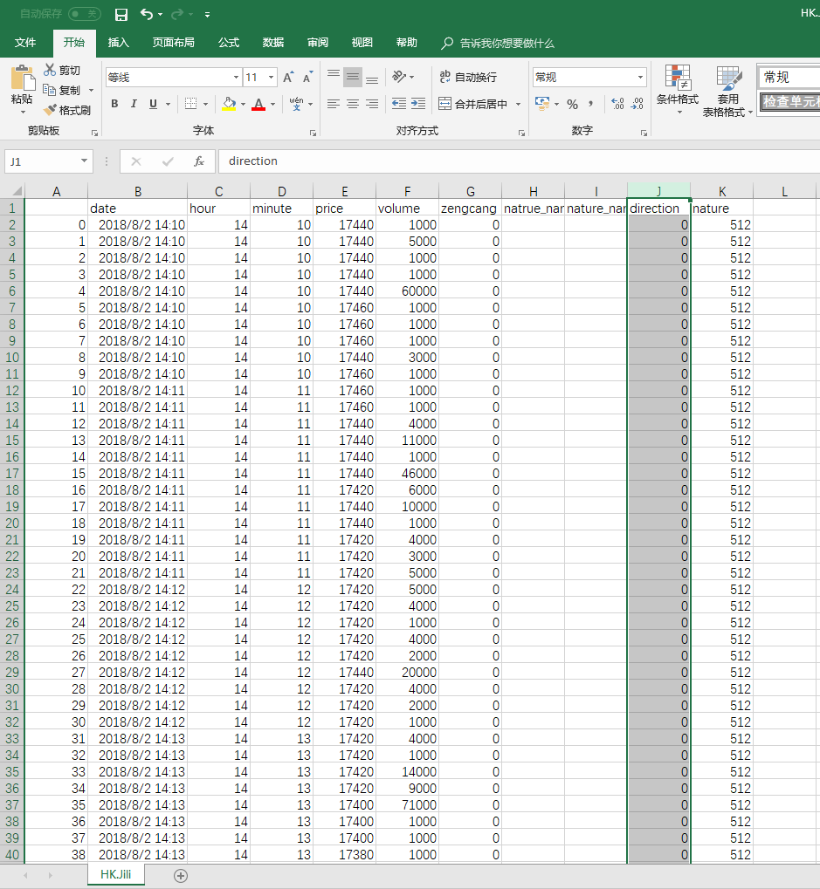Open the fill color dropdown arrow
The width and height of the screenshot is (820, 889).
(x=243, y=105)
